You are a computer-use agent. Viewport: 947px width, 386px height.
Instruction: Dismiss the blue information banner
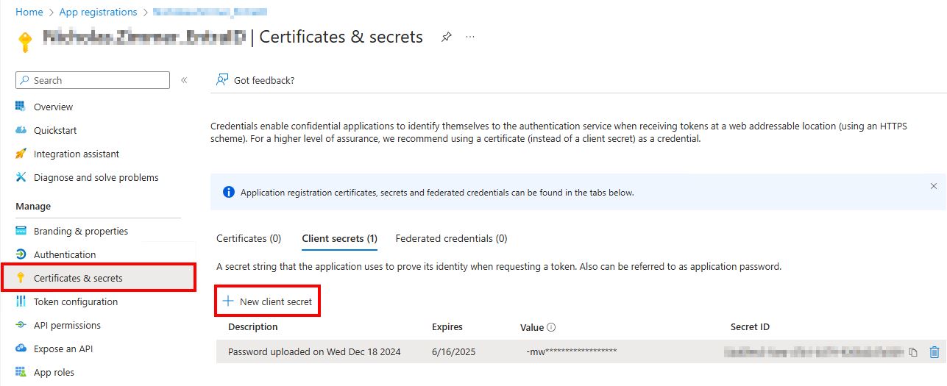click(934, 187)
